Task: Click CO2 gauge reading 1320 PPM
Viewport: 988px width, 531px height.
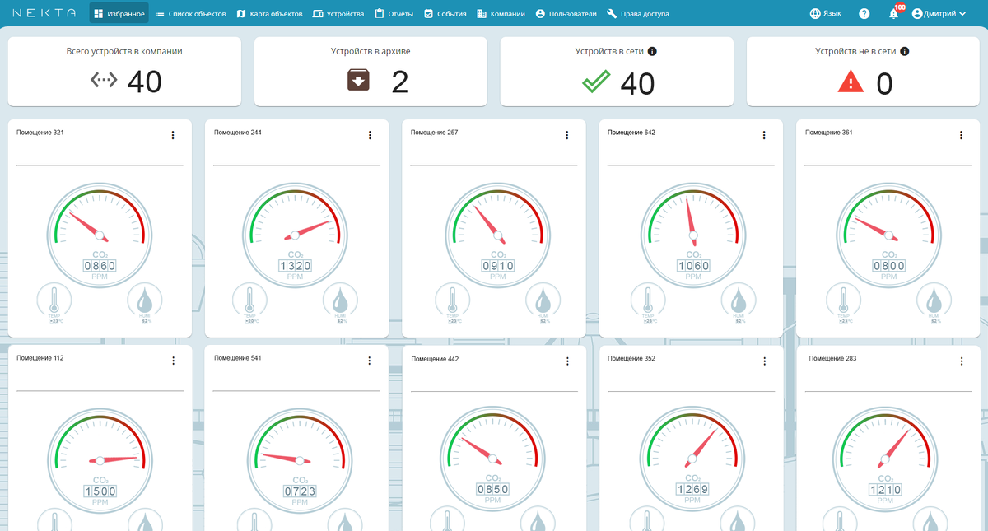Action: coord(296,235)
